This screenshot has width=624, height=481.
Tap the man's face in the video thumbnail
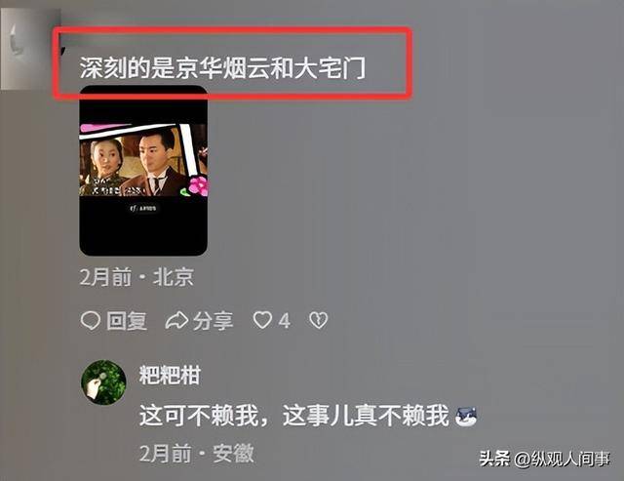tap(154, 150)
